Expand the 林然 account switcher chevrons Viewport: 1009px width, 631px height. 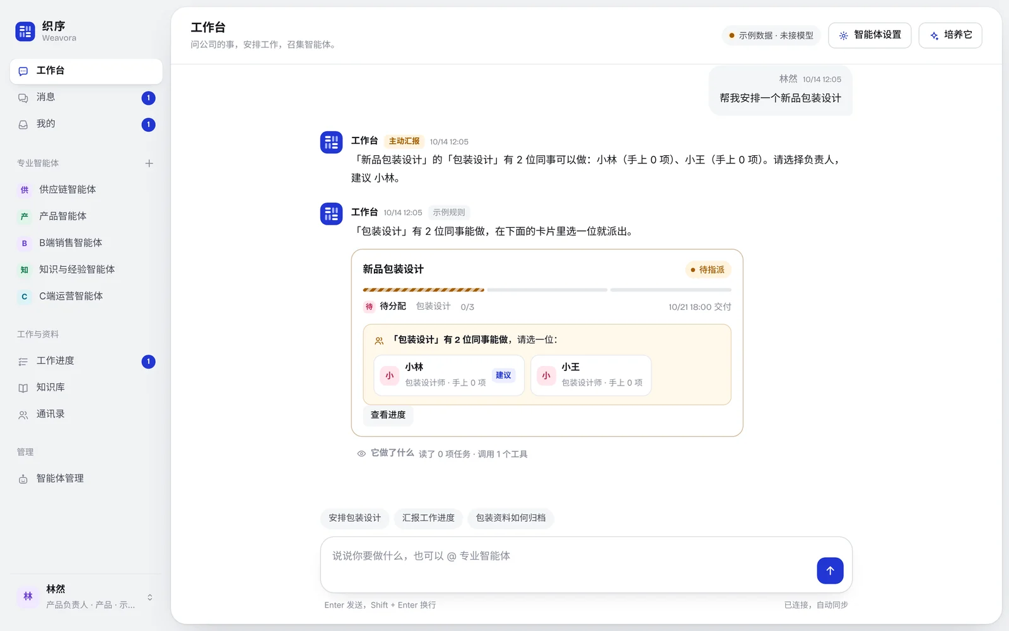pyautogui.click(x=150, y=597)
